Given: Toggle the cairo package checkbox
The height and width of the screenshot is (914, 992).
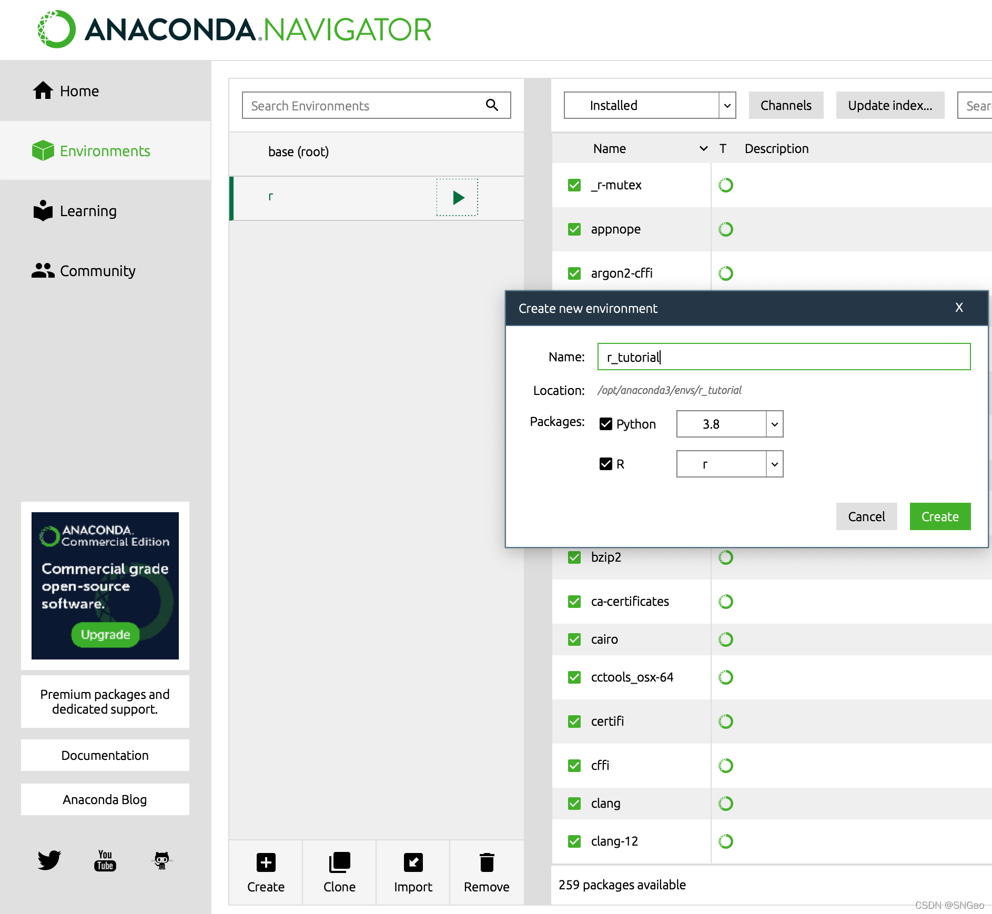Looking at the screenshot, I should point(574,639).
